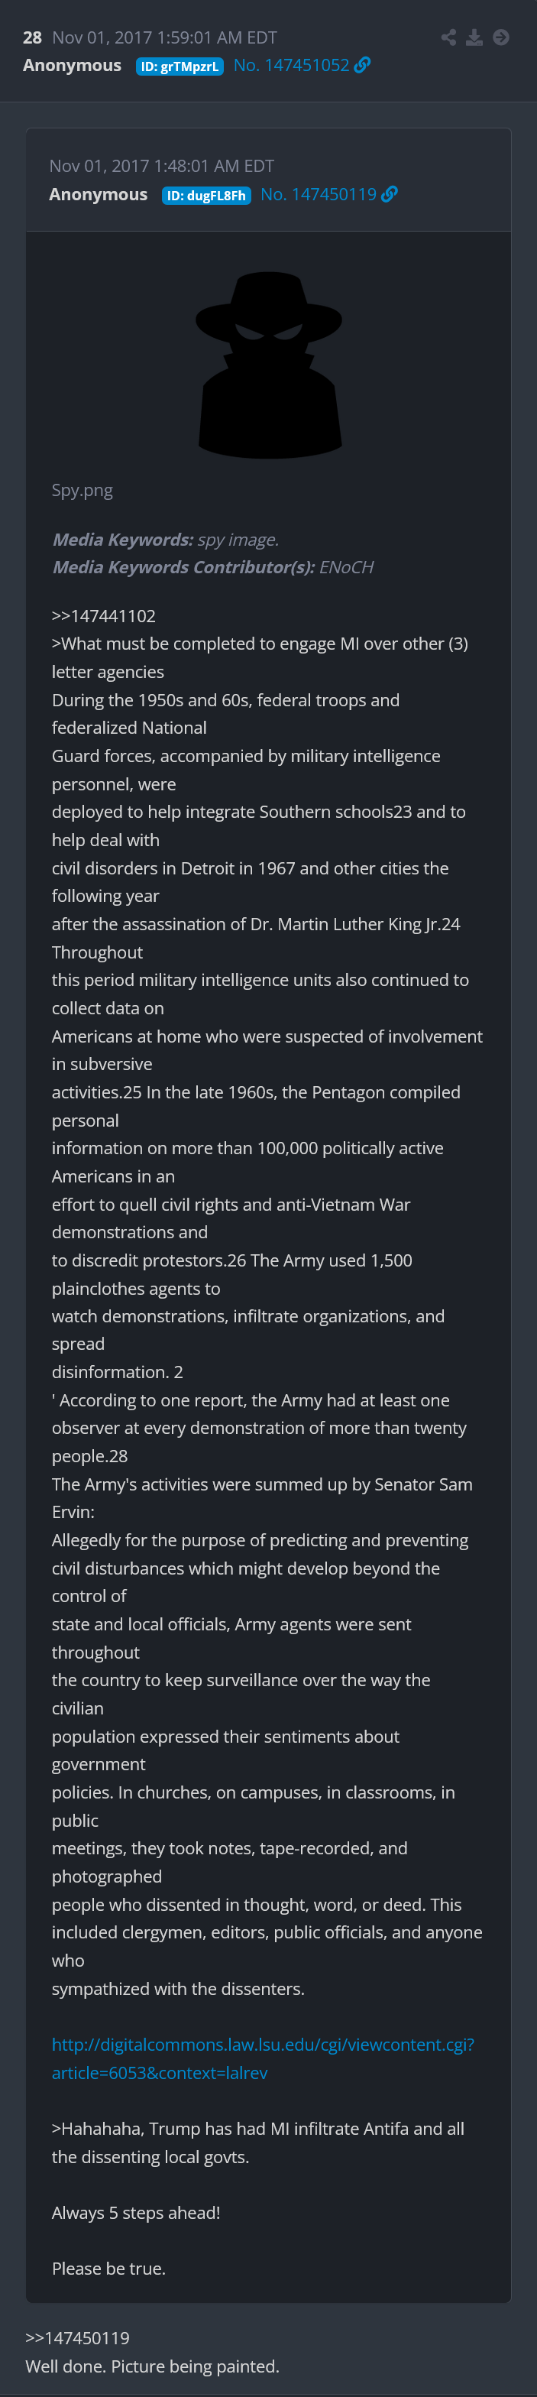Click the download icon in post header
This screenshot has height=2397, width=537.
click(x=474, y=37)
